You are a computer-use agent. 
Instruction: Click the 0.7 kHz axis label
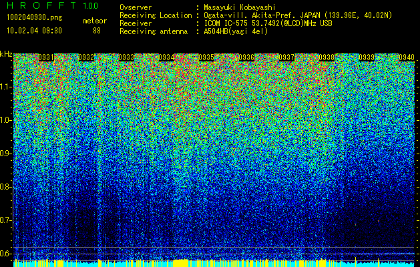(5, 220)
